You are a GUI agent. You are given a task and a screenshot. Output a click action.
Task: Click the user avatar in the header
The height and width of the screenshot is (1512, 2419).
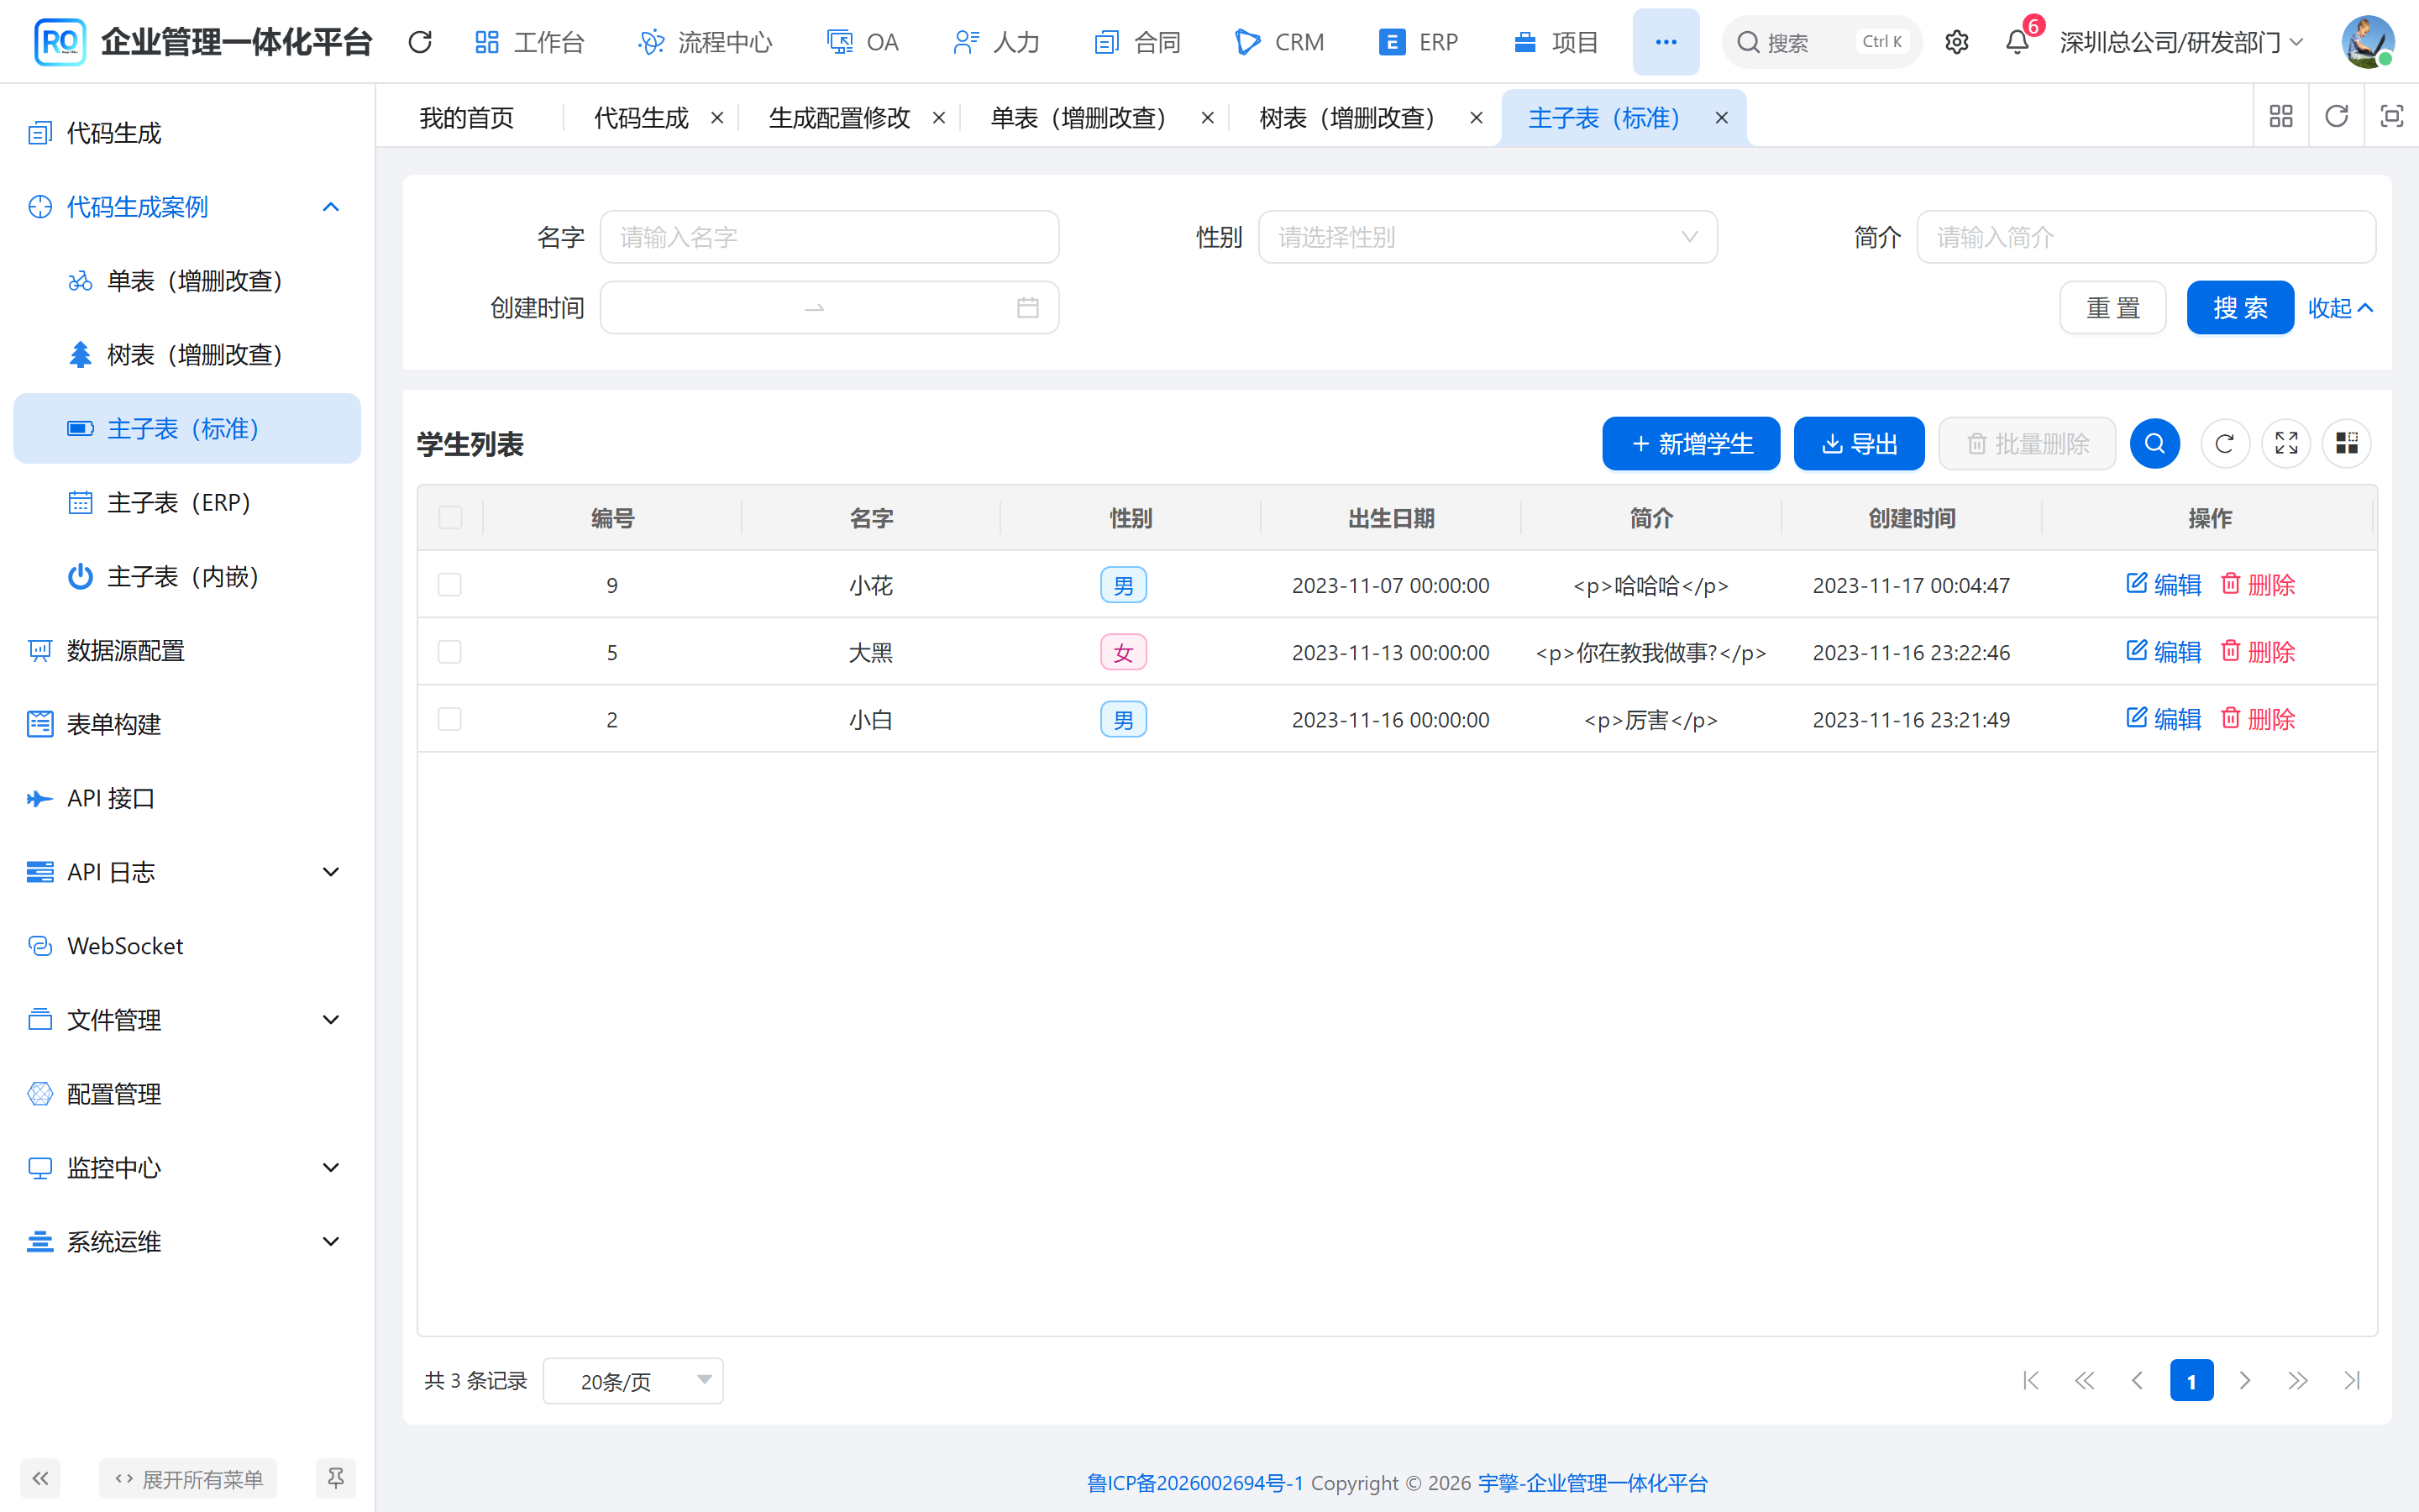(2367, 42)
